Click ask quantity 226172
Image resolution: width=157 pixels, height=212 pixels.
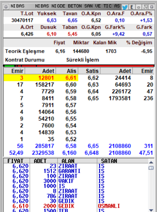[121, 92]
